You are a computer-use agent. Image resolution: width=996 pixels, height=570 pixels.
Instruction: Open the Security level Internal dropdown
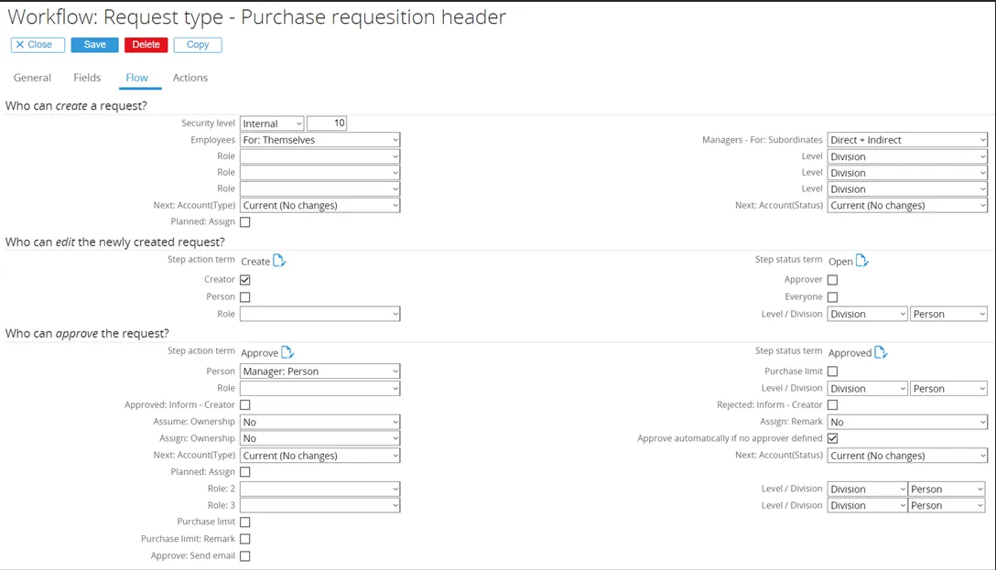pyautogui.click(x=272, y=124)
